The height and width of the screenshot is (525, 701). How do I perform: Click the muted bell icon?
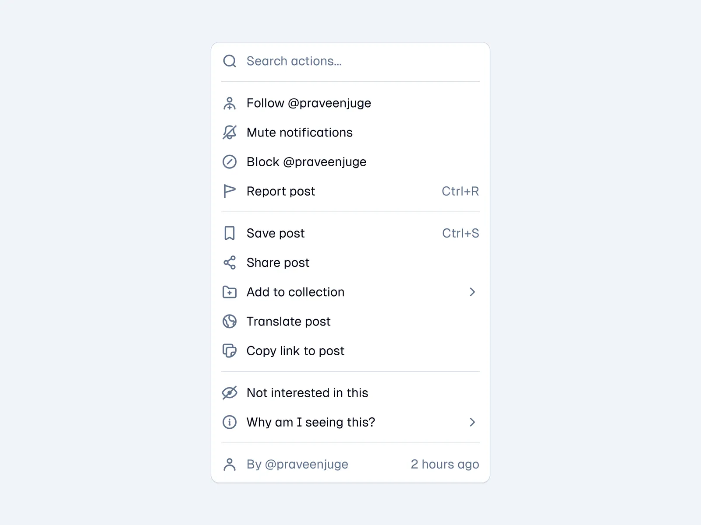point(230,133)
